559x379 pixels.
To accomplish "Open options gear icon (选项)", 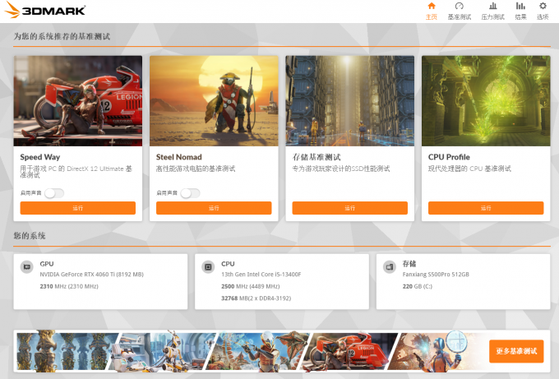I will click(543, 6).
